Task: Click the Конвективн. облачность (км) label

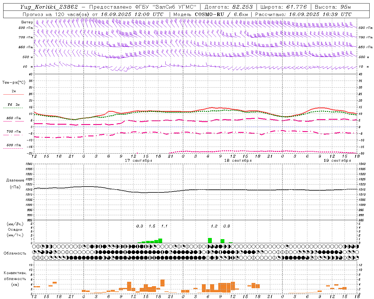Action: tap(15, 279)
